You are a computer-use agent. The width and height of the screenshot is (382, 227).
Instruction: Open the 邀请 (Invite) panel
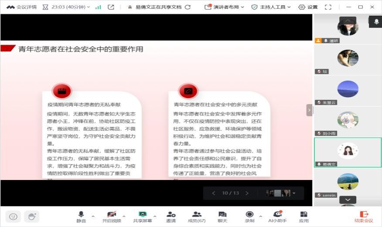(171, 217)
